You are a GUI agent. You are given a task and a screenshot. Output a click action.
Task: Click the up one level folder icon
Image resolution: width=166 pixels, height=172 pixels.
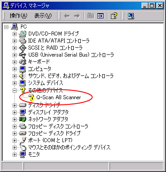coord(90,16)
